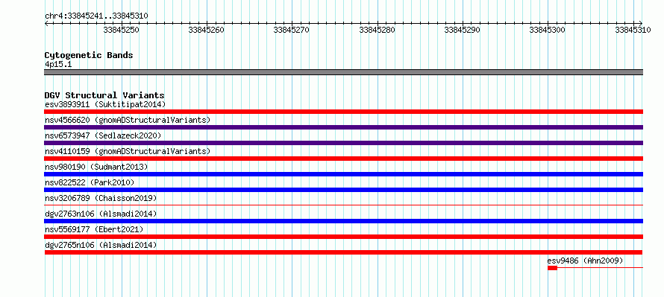Click the purple bar under nsv4566620

[343, 127]
